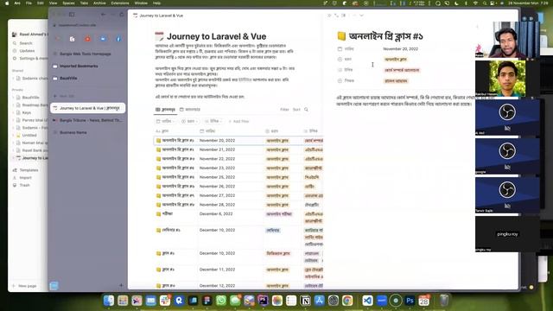Image resolution: width=553 pixels, height=311 pixels.
Task: Open the Extensions menu
Action: [x=120, y=3]
